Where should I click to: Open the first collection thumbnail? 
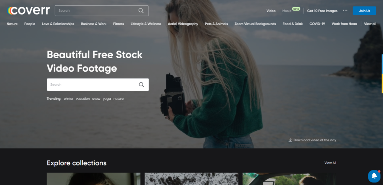(x=94, y=179)
